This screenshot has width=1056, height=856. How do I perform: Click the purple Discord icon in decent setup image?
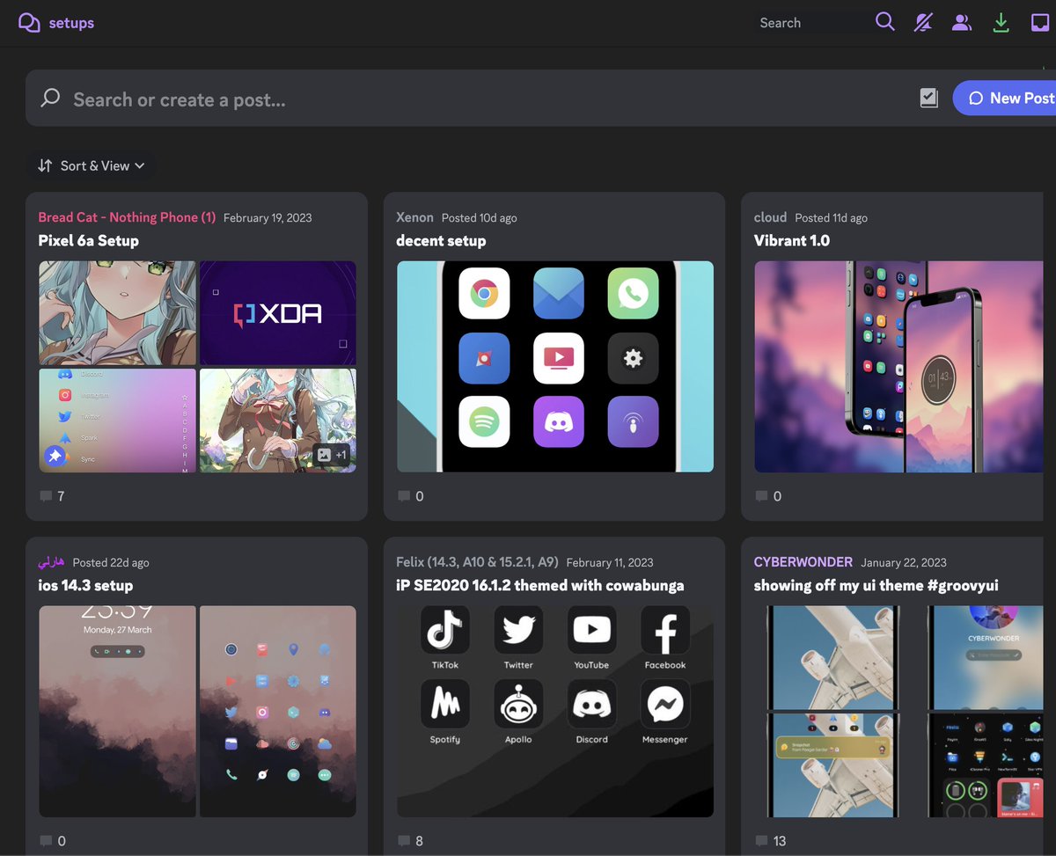(559, 421)
